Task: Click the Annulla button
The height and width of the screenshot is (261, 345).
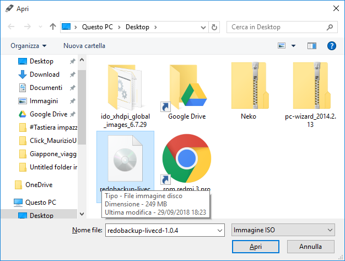Action: point(310,247)
